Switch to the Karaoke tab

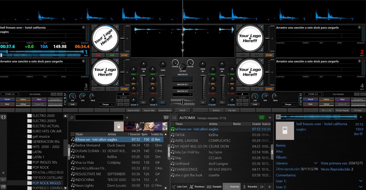point(250,186)
